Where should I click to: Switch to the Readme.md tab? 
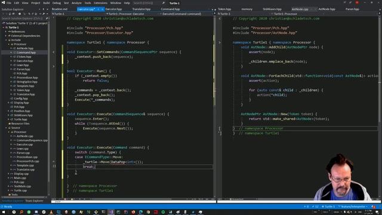60,10
